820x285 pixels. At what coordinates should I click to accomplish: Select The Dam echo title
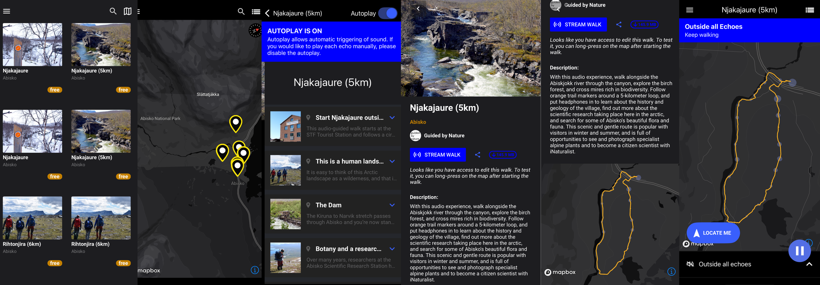tap(328, 205)
